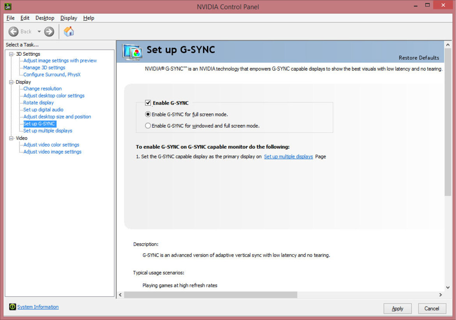Open Adjust desktop color settings
Image resolution: width=456 pixels, height=320 pixels.
point(54,95)
